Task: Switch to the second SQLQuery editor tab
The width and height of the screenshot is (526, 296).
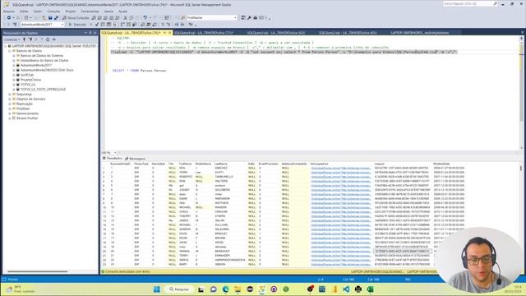Action: tap(204, 33)
